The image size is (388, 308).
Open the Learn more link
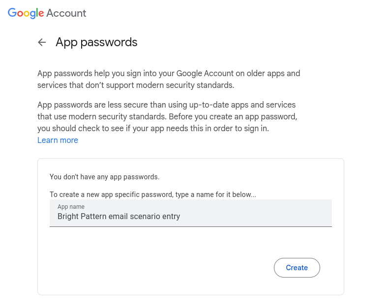(58, 140)
